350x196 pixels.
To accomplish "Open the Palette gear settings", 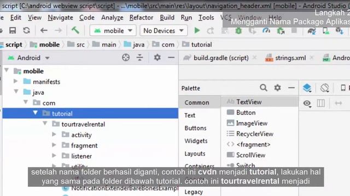I will (x=277, y=88).
